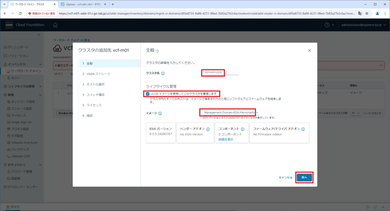This screenshot has height=211, width=390.
Task: Close the add cluster dialog with X
Action: pos(309,50)
